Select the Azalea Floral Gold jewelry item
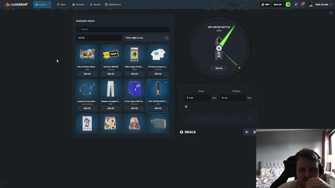 [87, 96]
